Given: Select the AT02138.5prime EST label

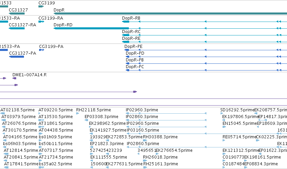Looking at the screenshot, I should (18, 110).
